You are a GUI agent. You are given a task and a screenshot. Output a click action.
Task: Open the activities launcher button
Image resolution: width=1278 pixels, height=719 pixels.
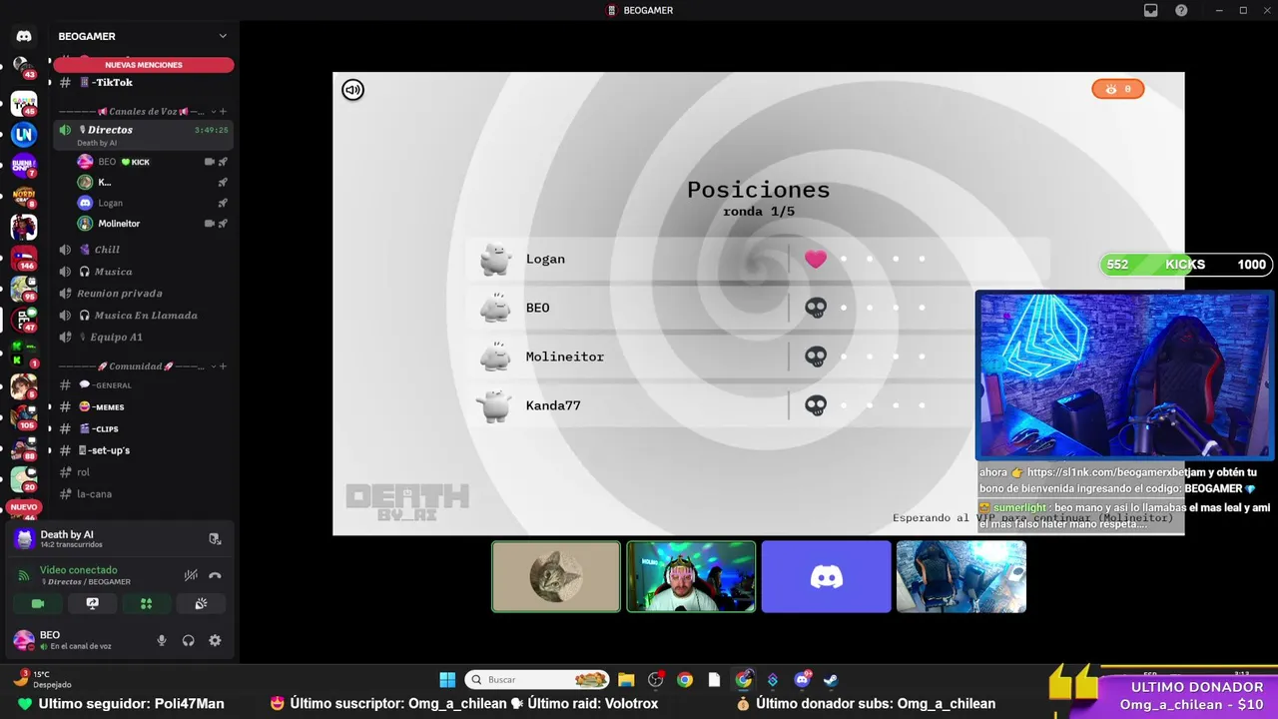[x=146, y=603]
